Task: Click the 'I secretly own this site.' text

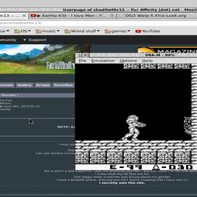Action: coord(122,183)
